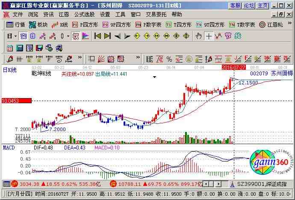Click the zigzag line tool icon
The width and height of the screenshot is (295, 200).
click(218, 36)
